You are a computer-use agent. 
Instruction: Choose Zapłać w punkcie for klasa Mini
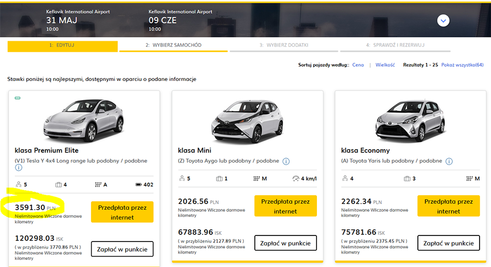285,243
